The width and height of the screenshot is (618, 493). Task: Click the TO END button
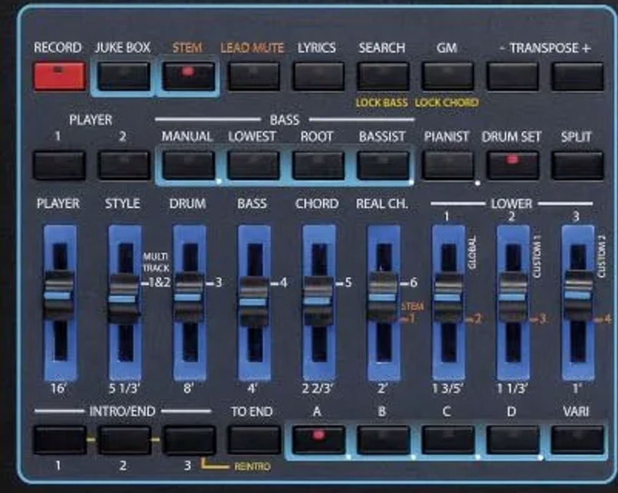pos(253,439)
